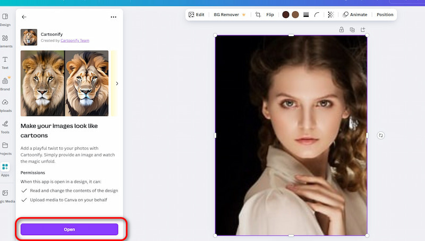Image resolution: width=425 pixels, height=241 pixels.
Task: Click Edit in the image toolbar
Action: (x=197, y=15)
